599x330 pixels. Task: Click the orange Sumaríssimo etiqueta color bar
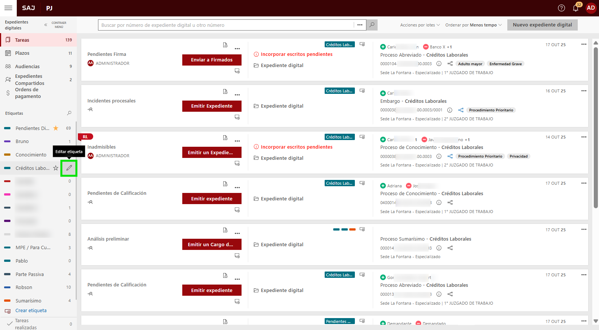point(7,301)
